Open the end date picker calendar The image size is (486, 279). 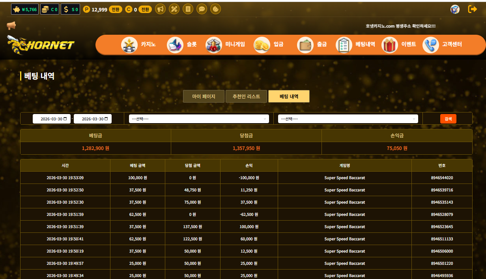point(106,119)
